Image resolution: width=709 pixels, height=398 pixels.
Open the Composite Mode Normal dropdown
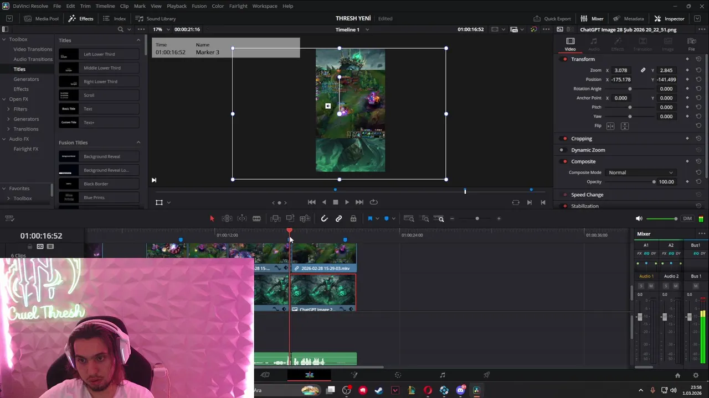click(641, 172)
